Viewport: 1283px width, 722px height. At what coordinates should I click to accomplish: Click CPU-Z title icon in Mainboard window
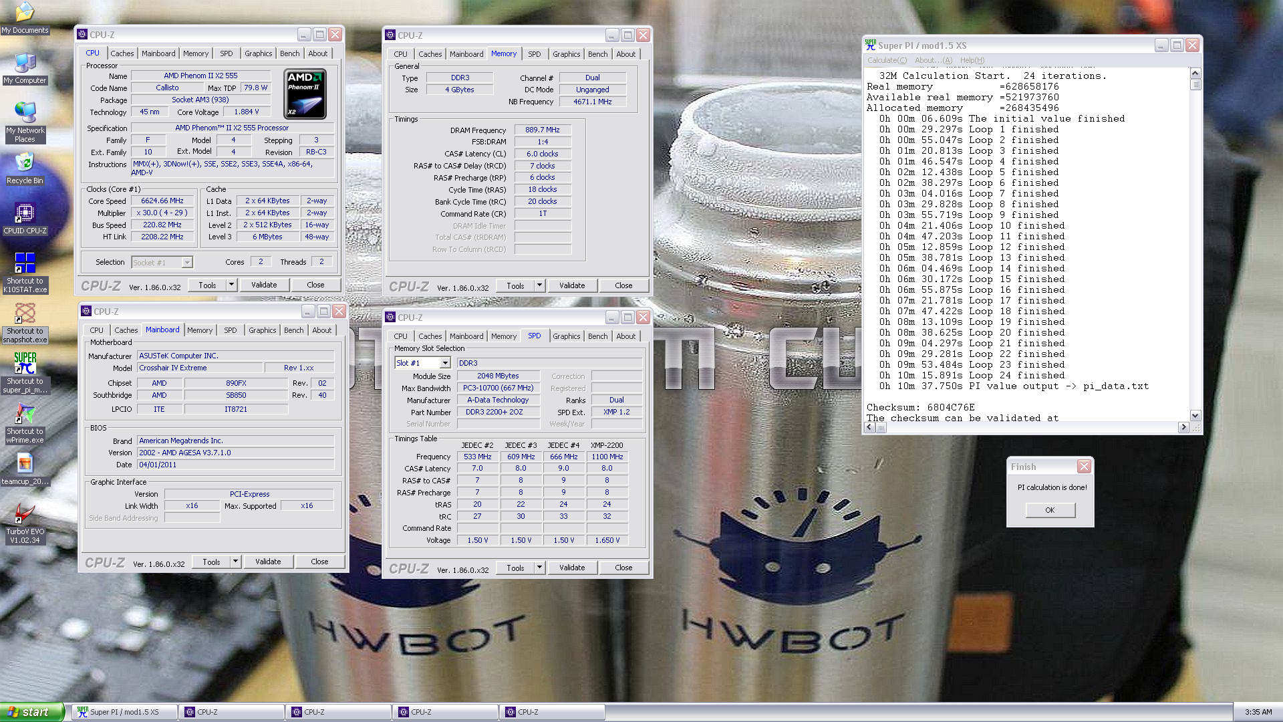point(86,312)
